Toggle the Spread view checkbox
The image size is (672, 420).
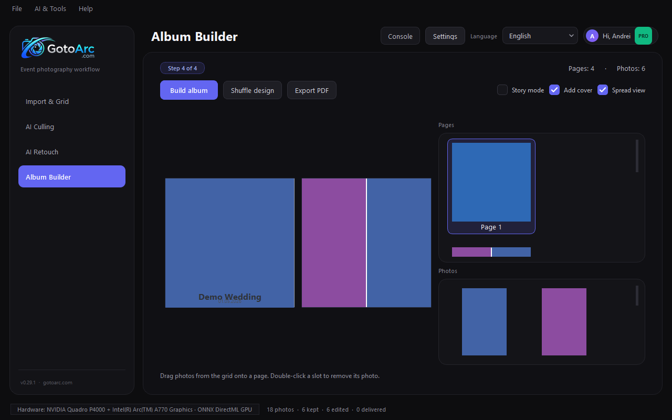click(603, 90)
